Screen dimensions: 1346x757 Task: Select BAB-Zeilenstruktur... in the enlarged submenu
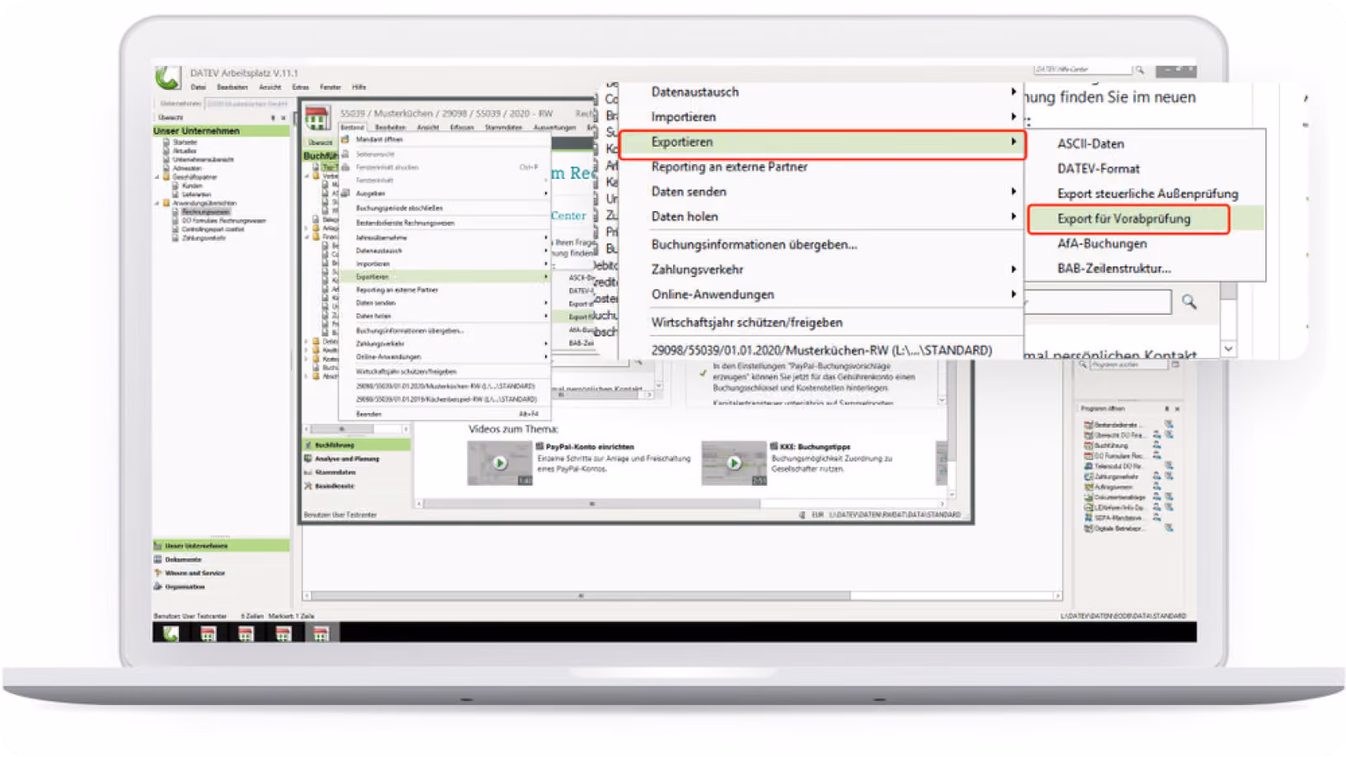[x=1113, y=268]
